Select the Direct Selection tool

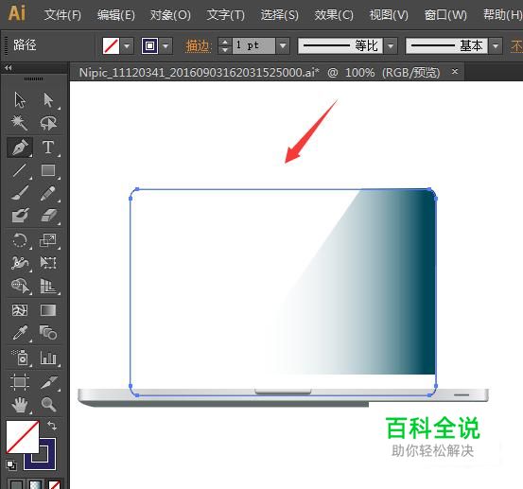(x=48, y=100)
